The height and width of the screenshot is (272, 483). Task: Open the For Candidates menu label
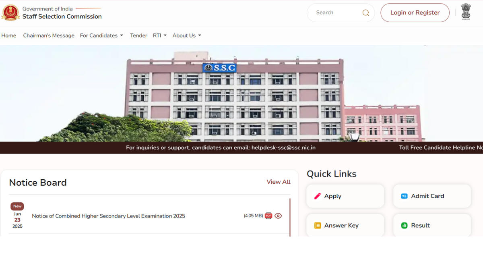point(99,35)
